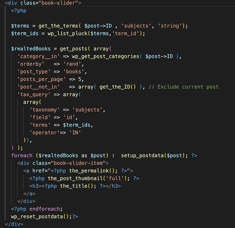Click the wp_list_pluck function name

[68, 33]
